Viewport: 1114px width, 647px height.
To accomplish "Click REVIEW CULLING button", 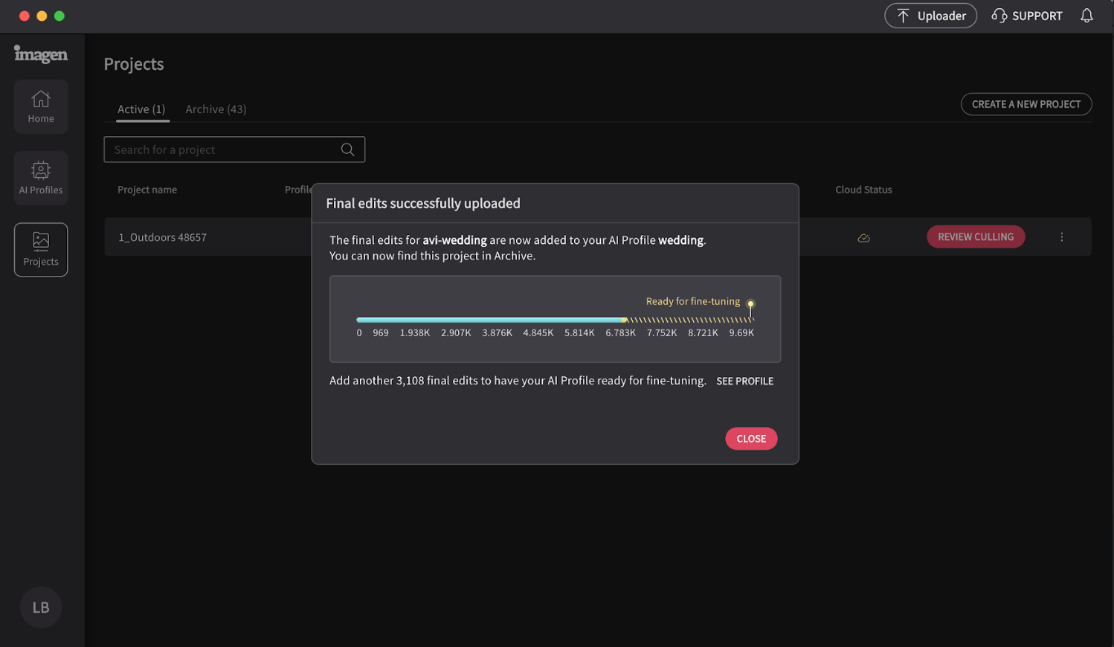I will [x=976, y=236].
